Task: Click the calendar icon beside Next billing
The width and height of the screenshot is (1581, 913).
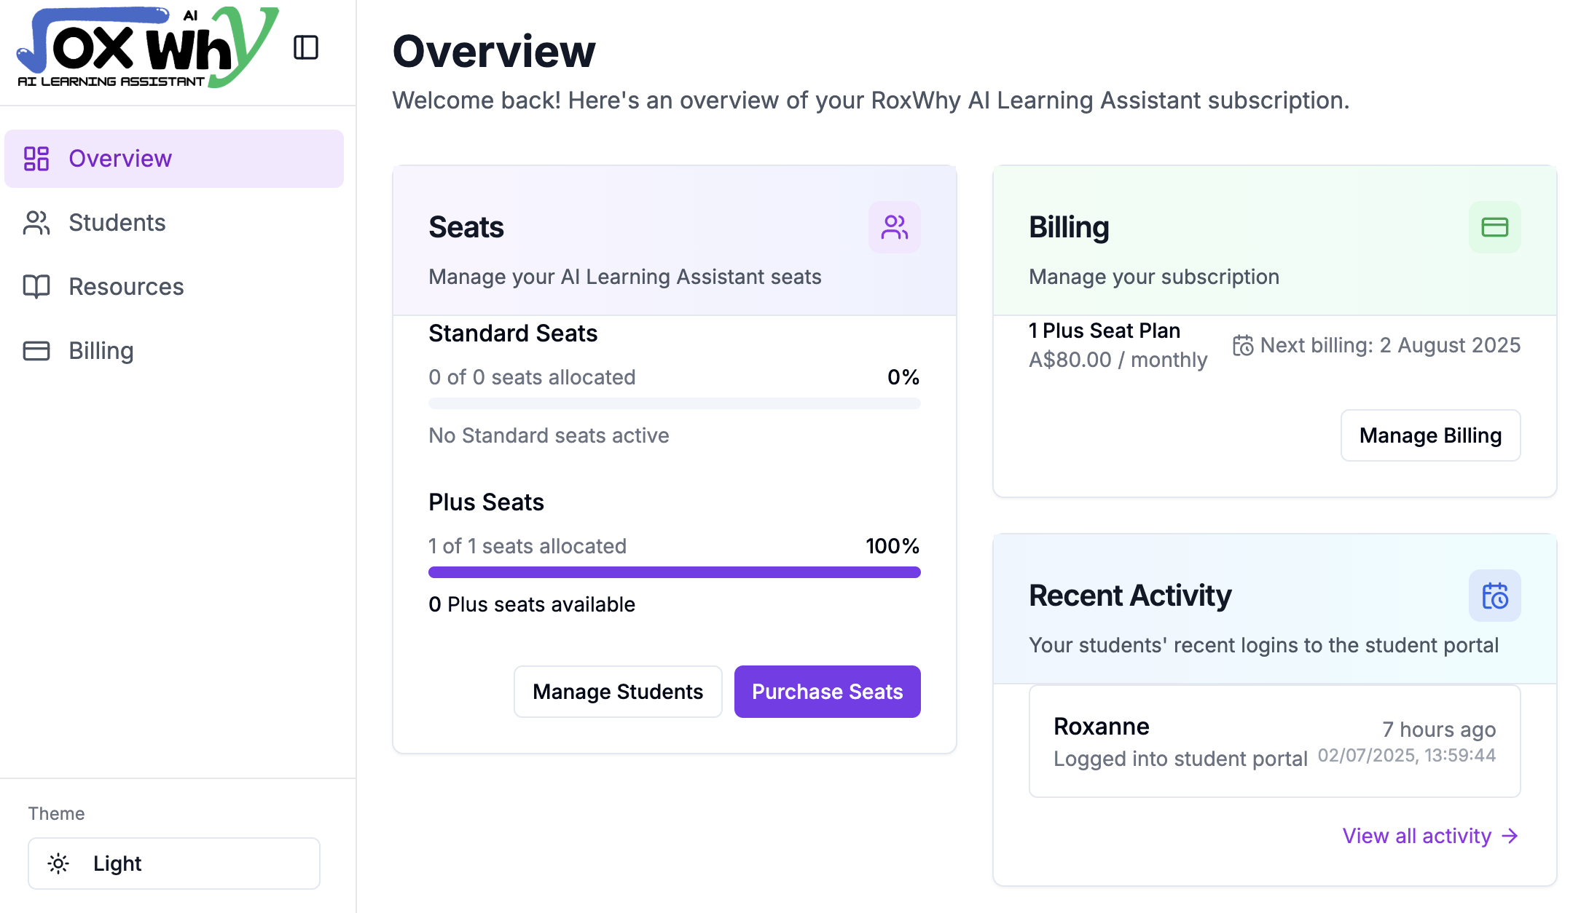Action: pos(1243,345)
